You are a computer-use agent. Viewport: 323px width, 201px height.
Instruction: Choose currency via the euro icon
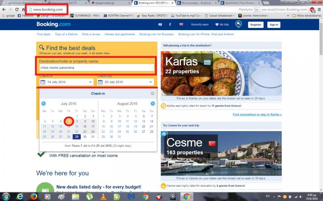pos(170,25)
